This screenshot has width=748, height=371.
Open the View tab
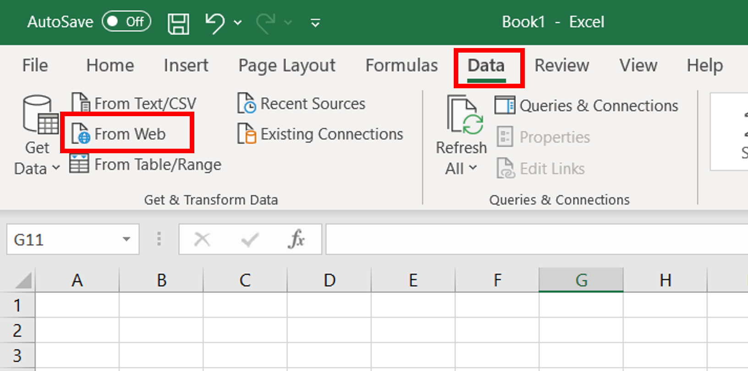pyautogui.click(x=638, y=65)
